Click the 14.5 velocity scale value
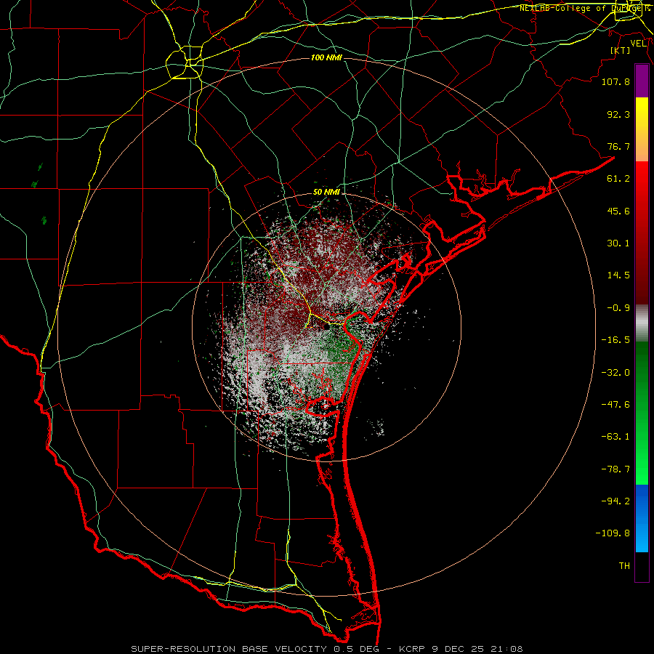Viewport: 654px width, 654px height. coord(618,275)
